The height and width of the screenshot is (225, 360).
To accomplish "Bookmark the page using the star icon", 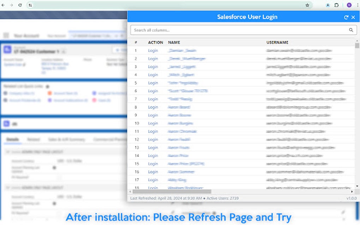I will (x=307, y=5).
